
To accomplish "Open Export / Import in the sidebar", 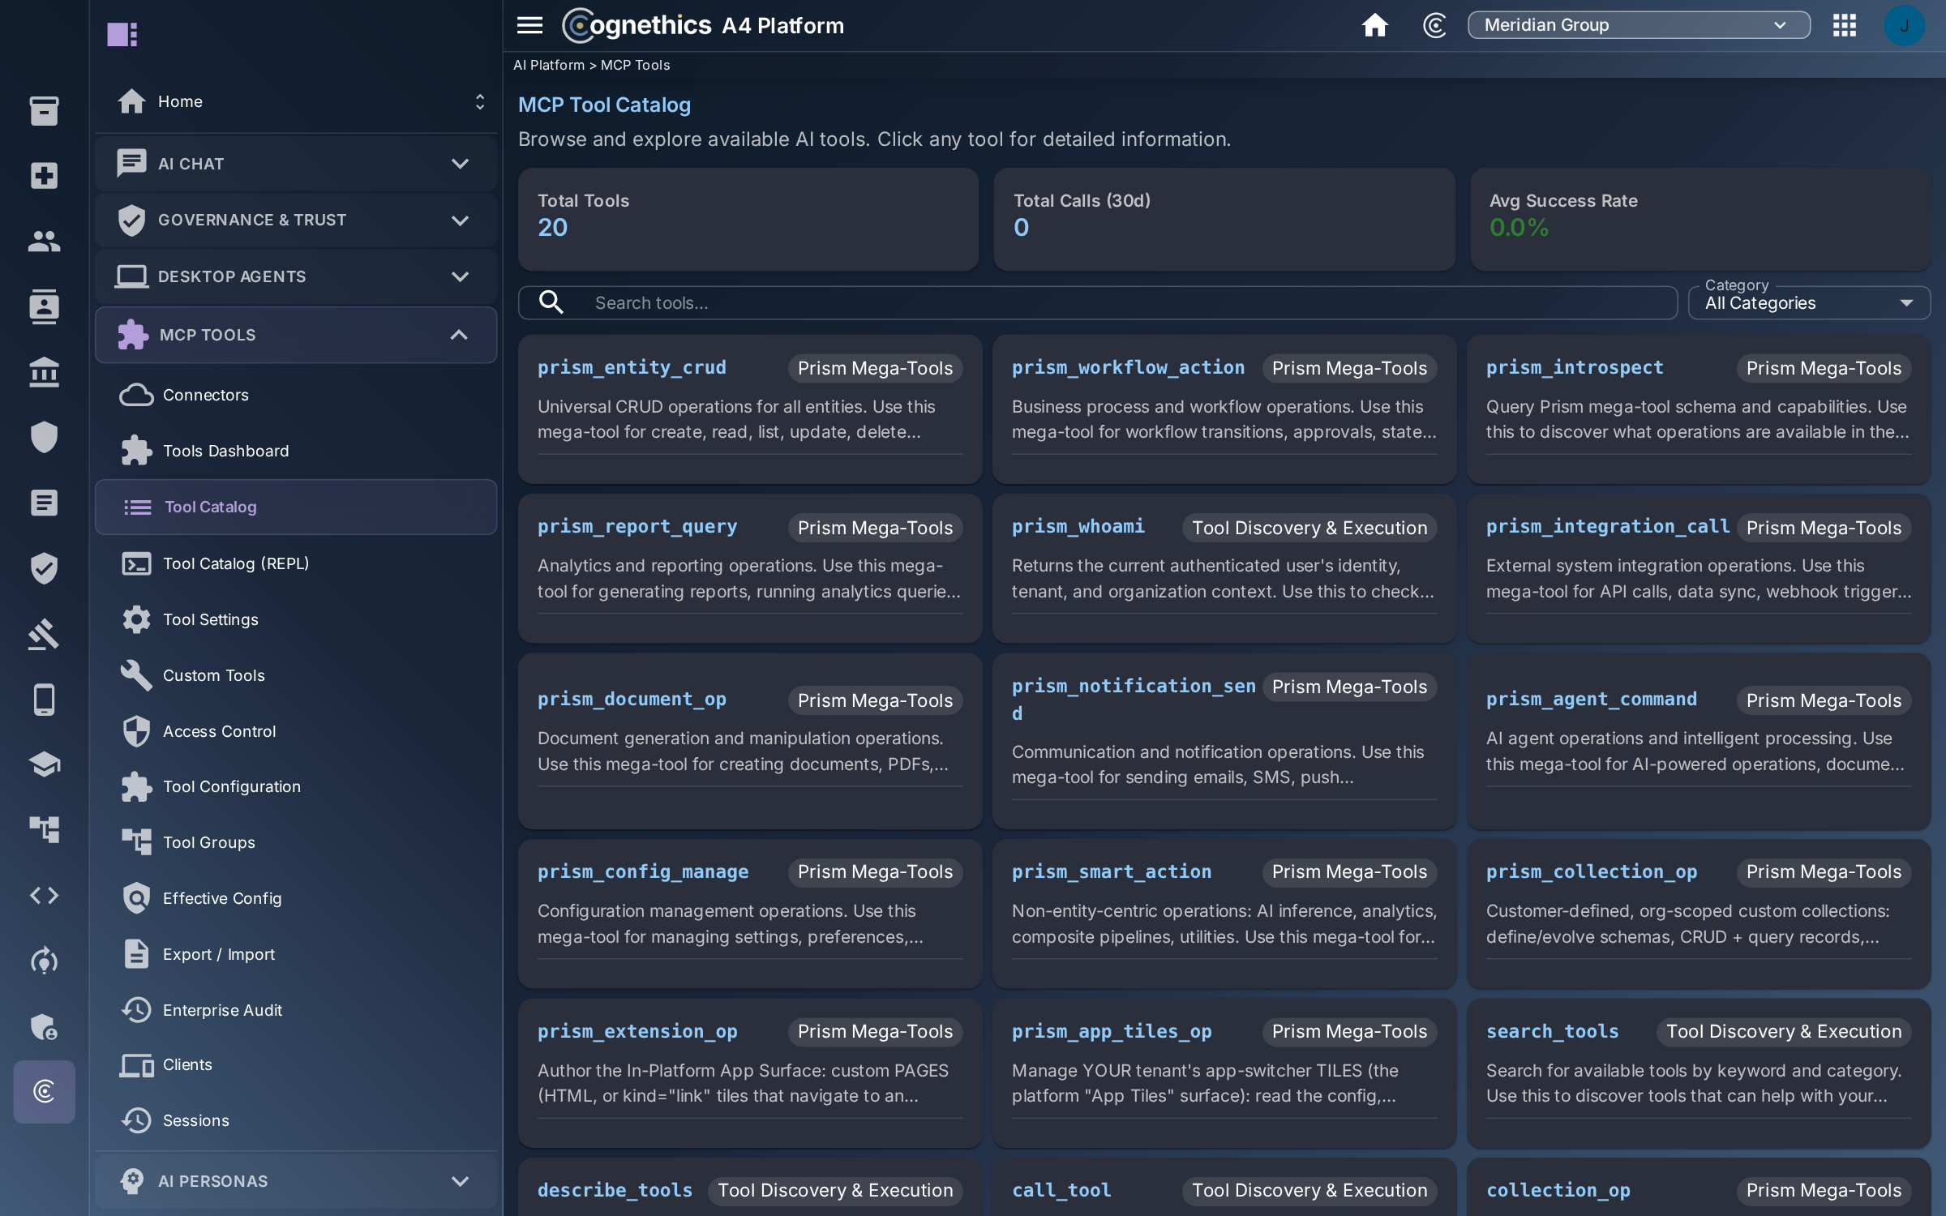I will (x=296, y=954).
